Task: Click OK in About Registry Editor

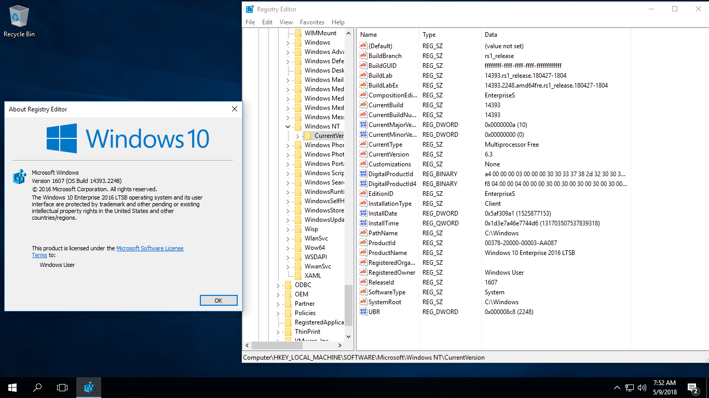Action: coord(219,301)
